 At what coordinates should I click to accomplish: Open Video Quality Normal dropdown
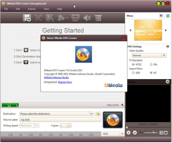pos(149,55)
